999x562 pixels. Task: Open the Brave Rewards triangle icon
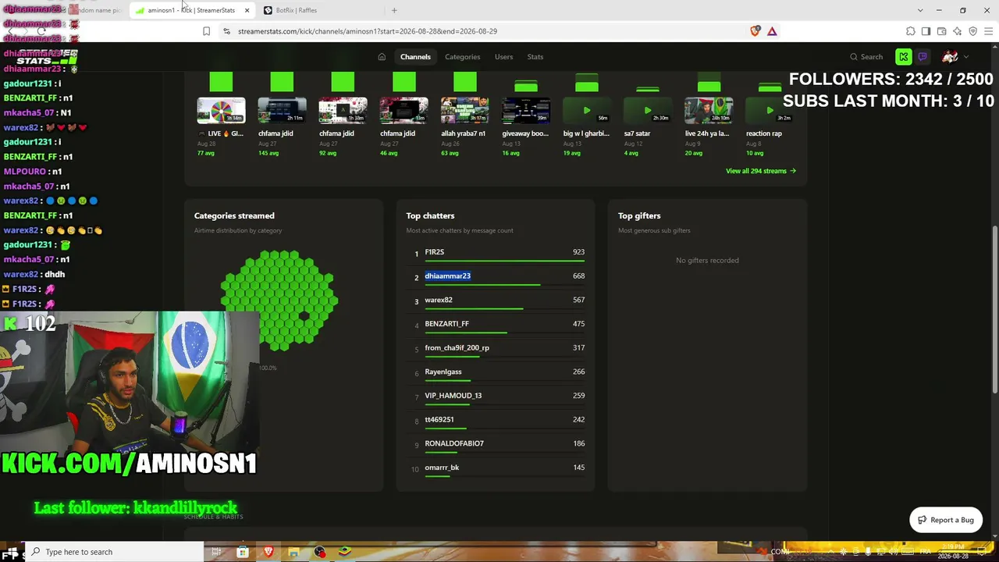coord(772,31)
